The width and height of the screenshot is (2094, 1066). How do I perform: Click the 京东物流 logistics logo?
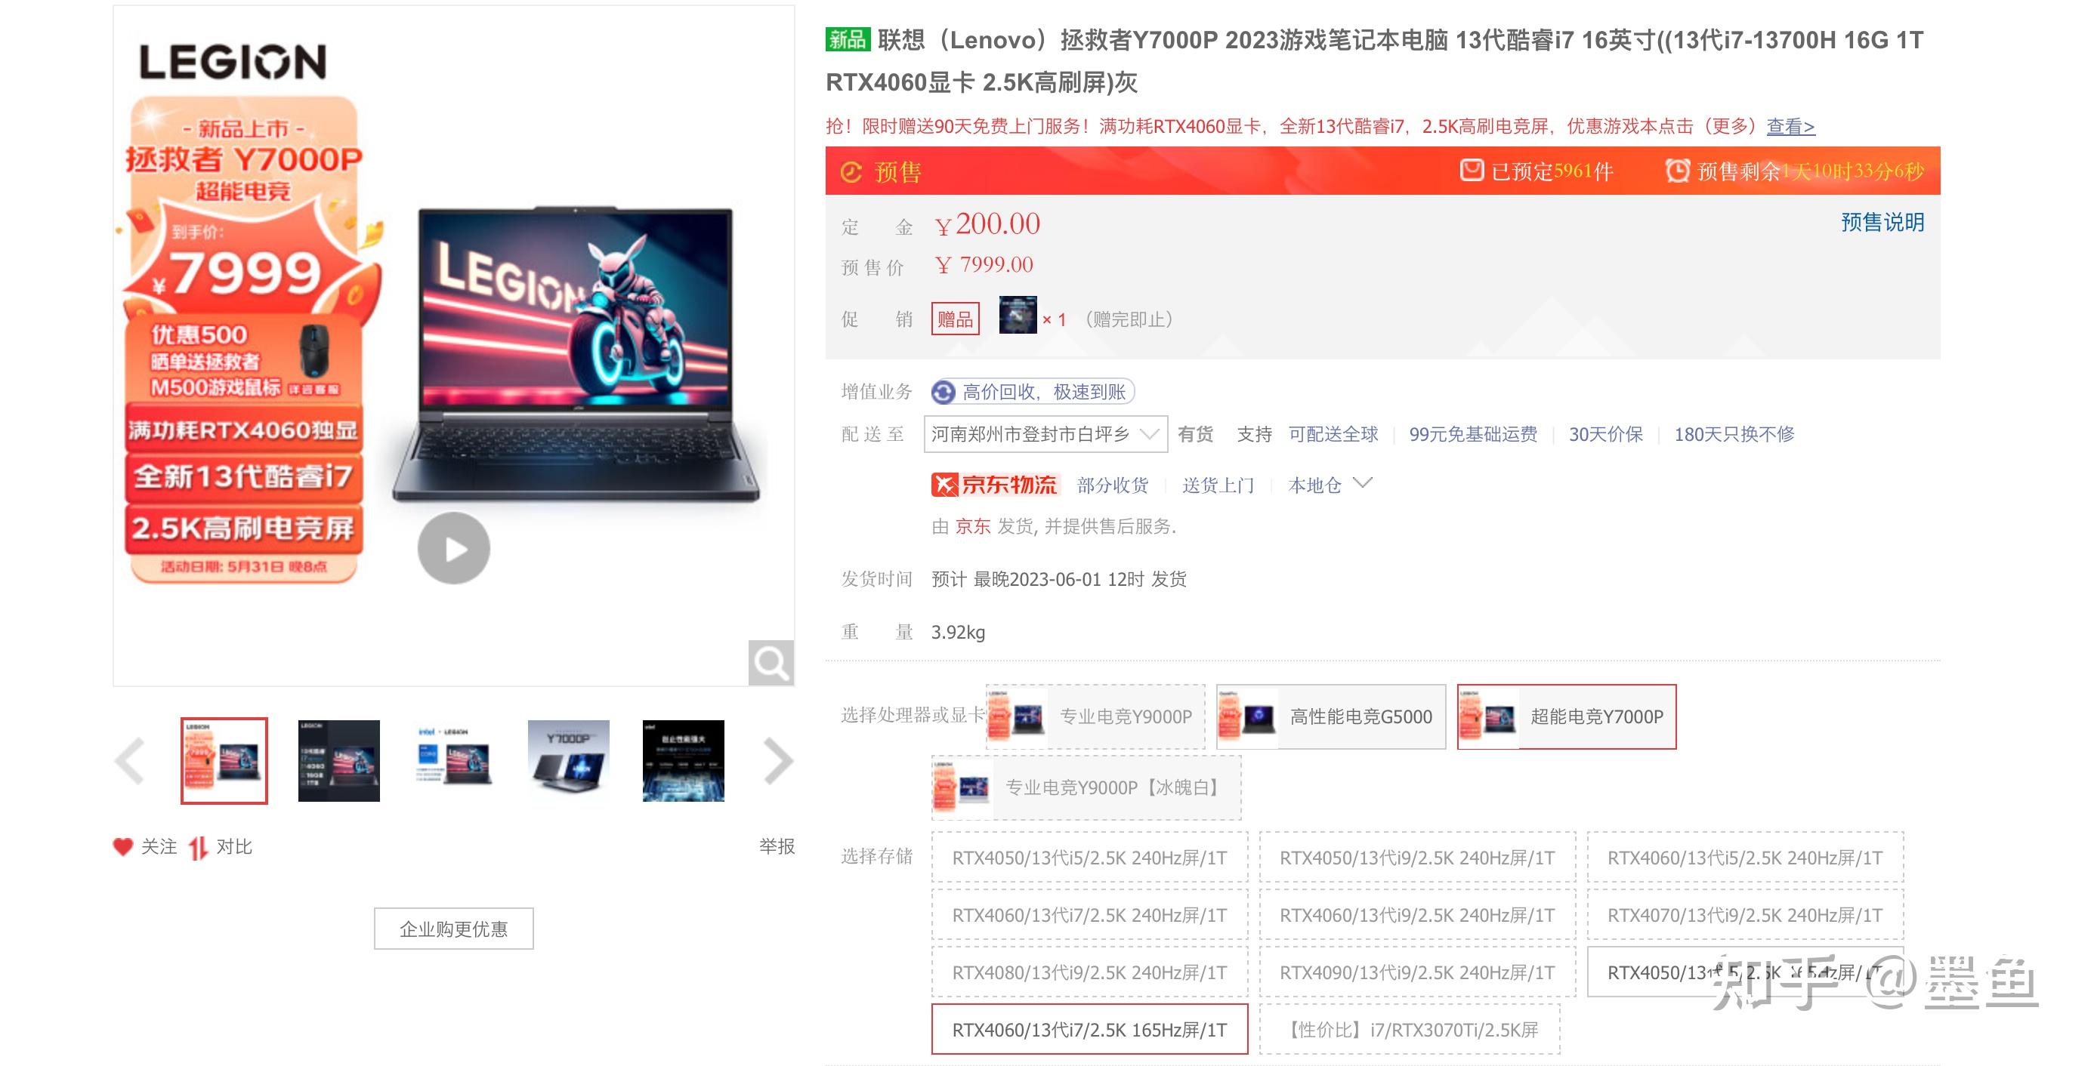click(x=994, y=485)
